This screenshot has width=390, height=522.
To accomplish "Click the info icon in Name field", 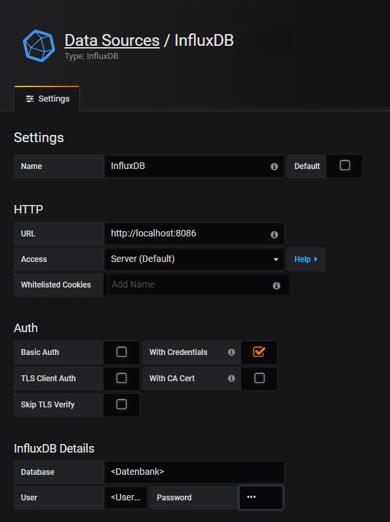I will pyautogui.click(x=274, y=166).
